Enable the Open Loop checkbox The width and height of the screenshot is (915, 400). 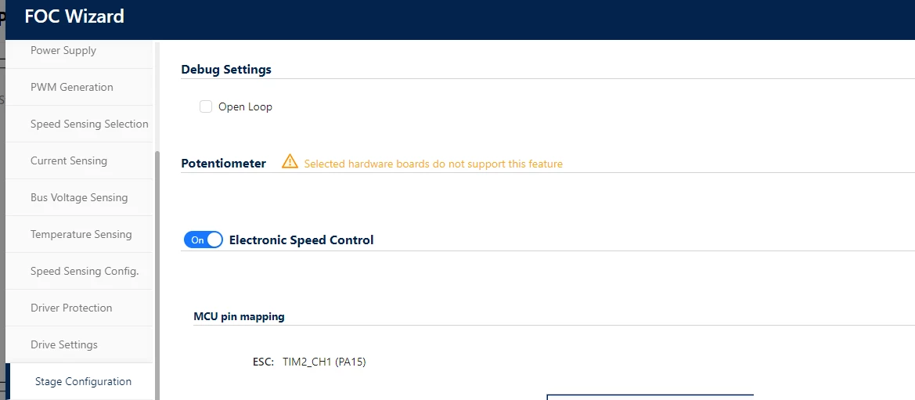[x=205, y=107]
